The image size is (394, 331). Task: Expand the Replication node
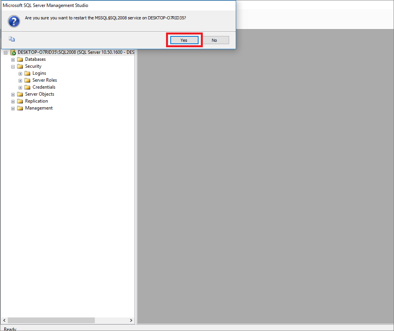(13, 101)
